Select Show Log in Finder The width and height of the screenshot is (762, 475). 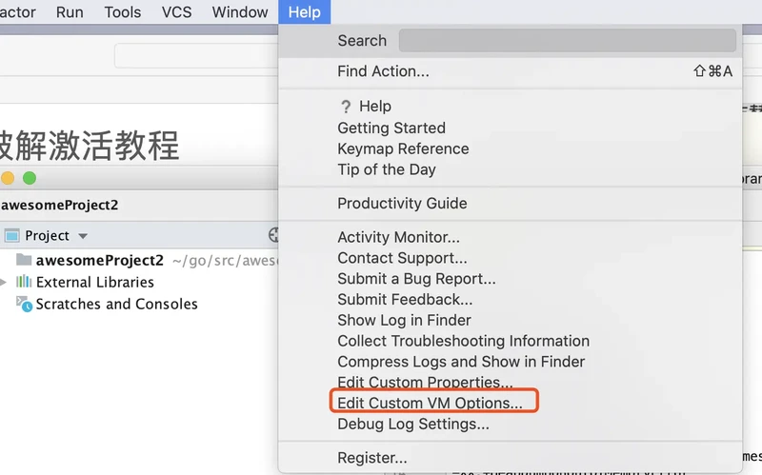pyautogui.click(x=404, y=320)
